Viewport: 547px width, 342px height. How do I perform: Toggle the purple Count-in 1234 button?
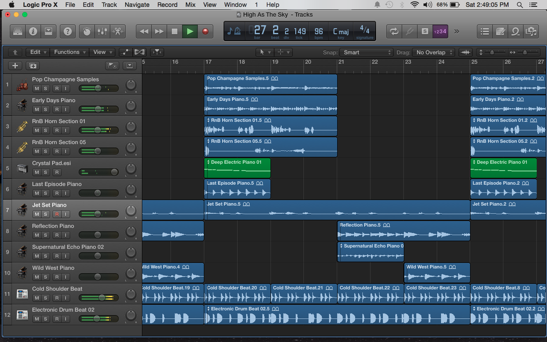440,31
